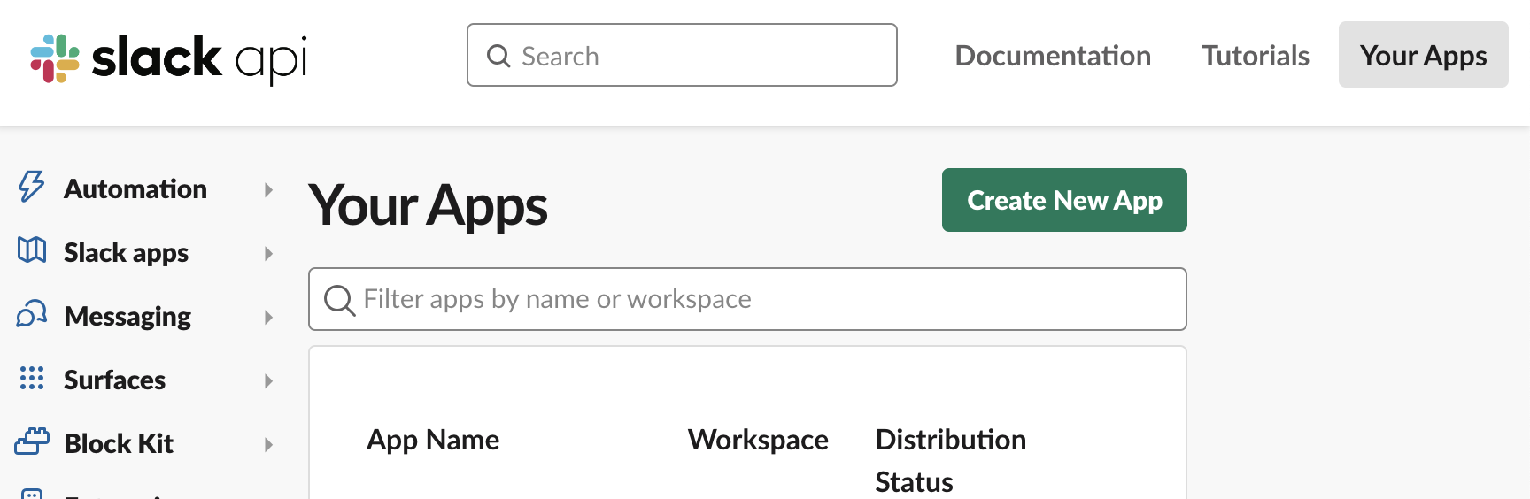Select Slack apps in the sidebar
The image size is (1530, 499).
pos(126,253)
